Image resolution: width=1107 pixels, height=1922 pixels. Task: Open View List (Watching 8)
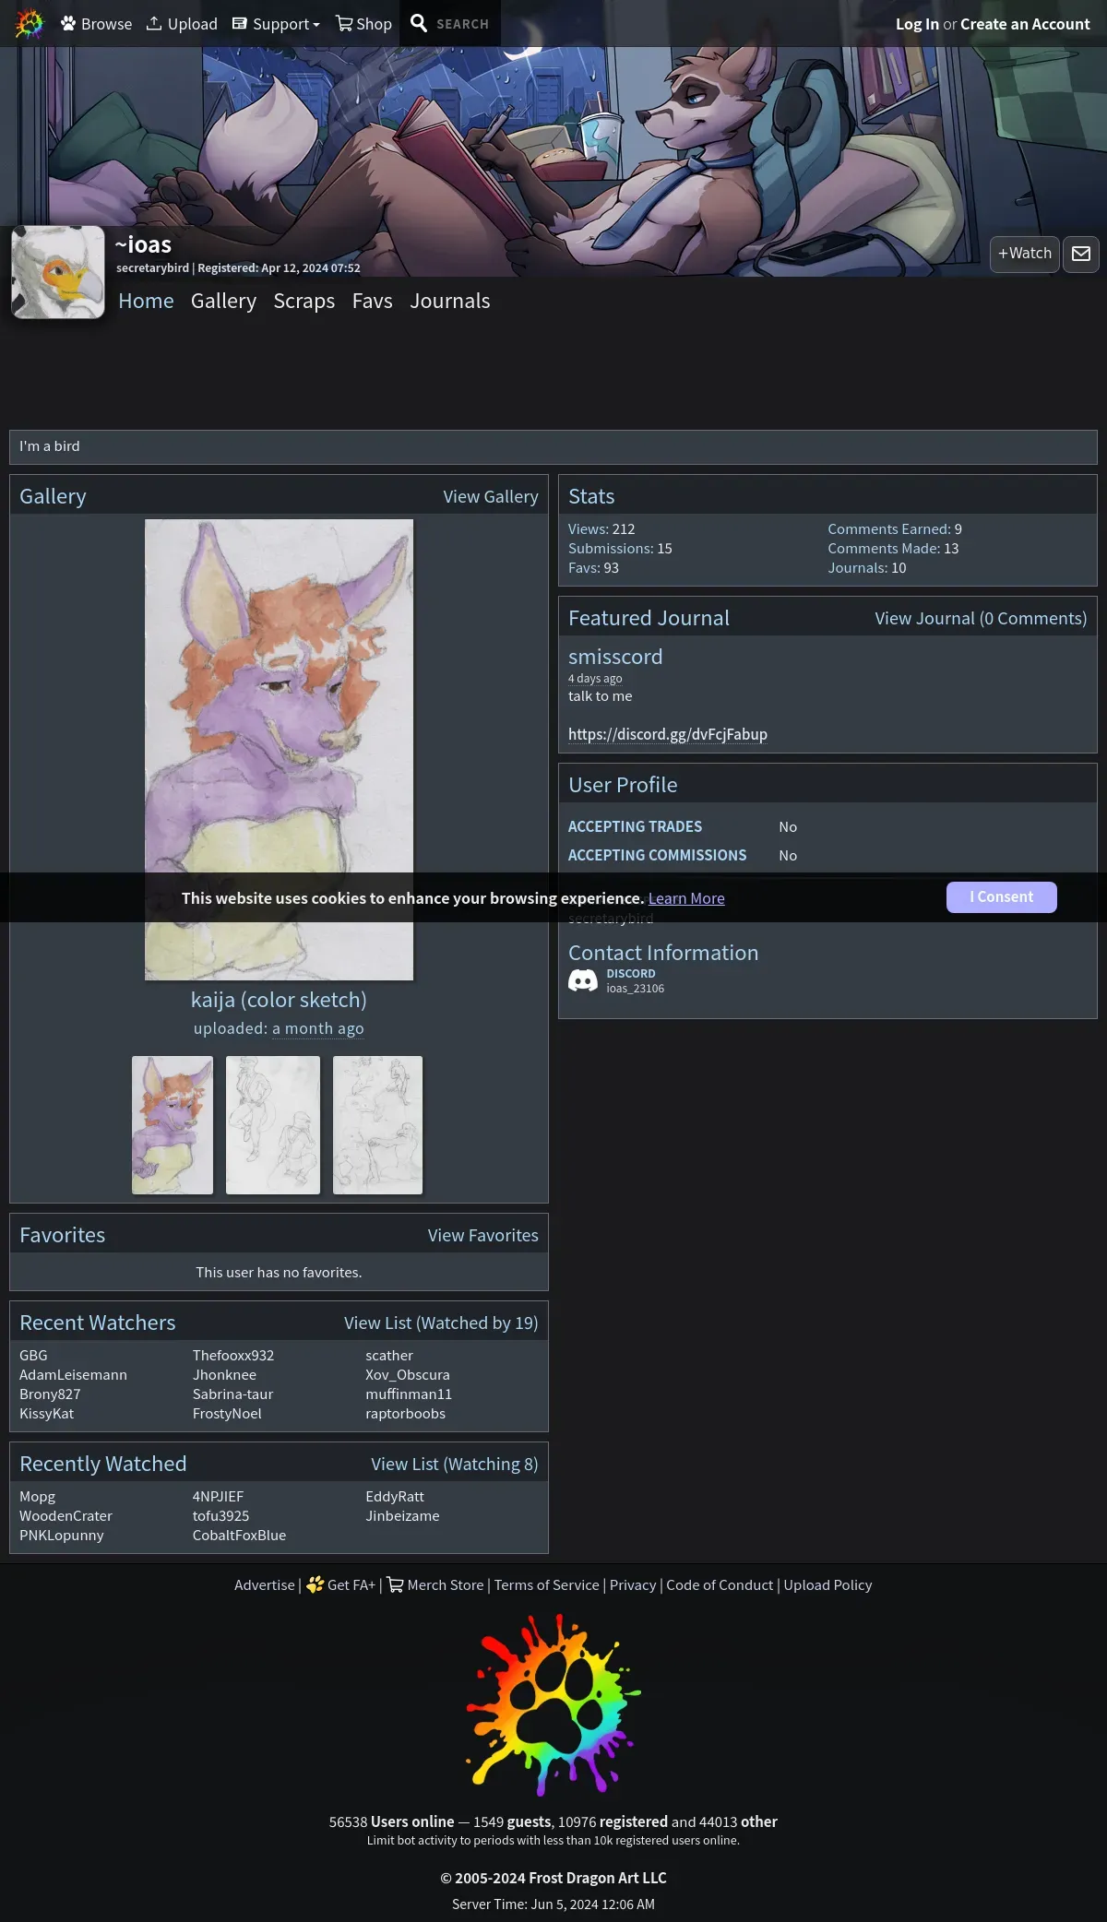point(455,1464)
